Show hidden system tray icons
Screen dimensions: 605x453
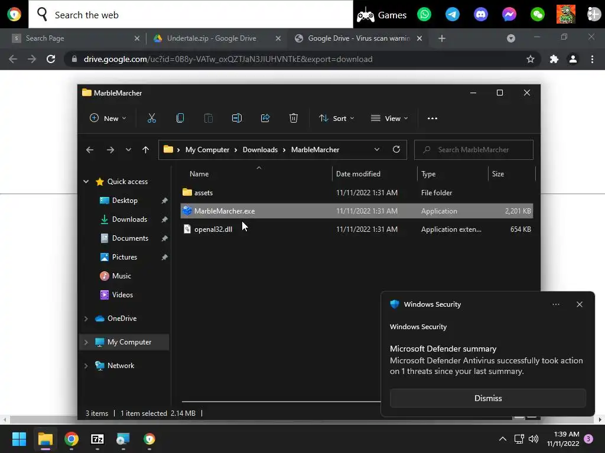pos(503,439)
